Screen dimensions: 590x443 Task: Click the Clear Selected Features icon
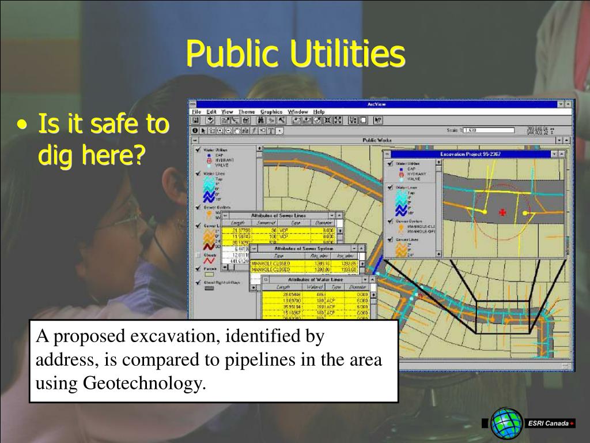pos(363,120)
